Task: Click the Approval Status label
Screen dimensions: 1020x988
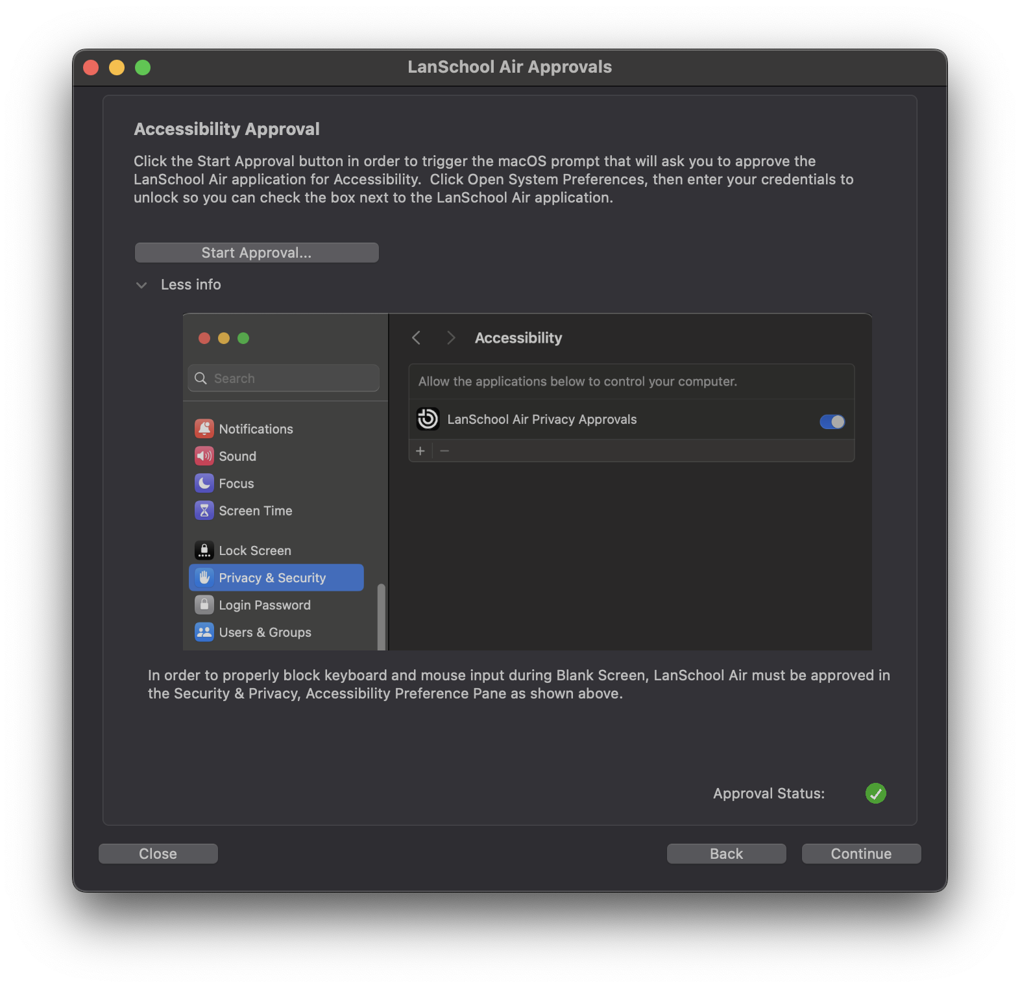Action: pyautogui.click(x=769, y=793)
